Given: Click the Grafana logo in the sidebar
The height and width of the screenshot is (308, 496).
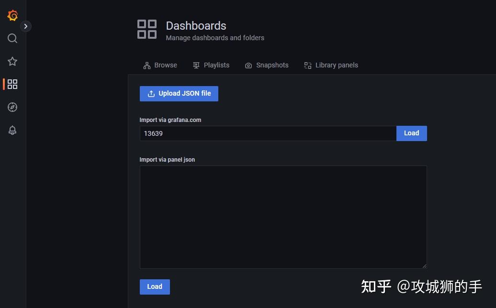Looking at the screenshot, I should click(12, 15).
